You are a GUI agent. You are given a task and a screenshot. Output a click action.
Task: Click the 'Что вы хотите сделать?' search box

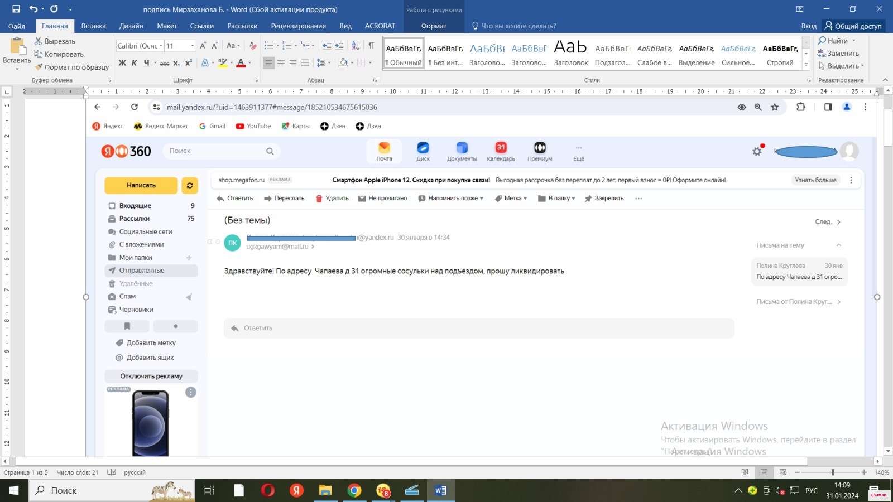[518, 26]
